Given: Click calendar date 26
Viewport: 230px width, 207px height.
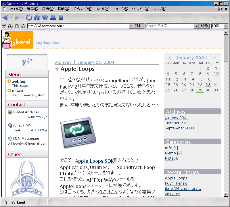Looking at the screenshot, I should click(x=176, y=90).
